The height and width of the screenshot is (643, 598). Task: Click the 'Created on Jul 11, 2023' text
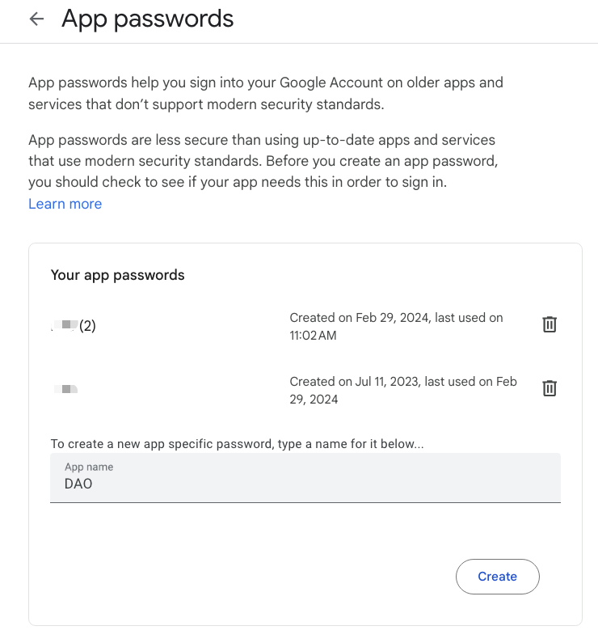[x=355, y=382]
